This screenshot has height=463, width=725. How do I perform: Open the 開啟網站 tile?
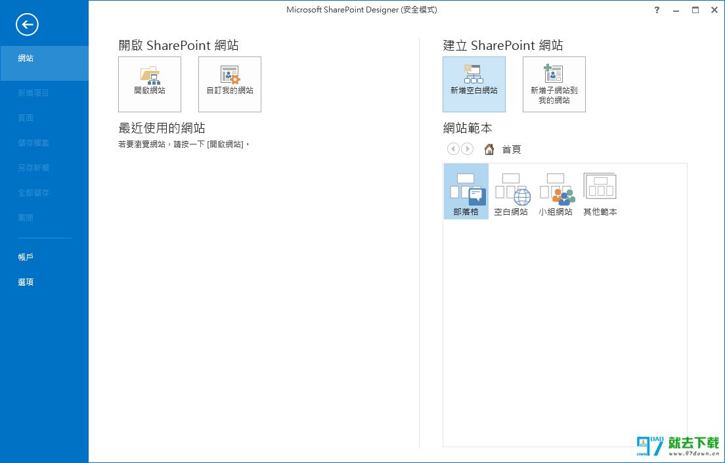150,84
